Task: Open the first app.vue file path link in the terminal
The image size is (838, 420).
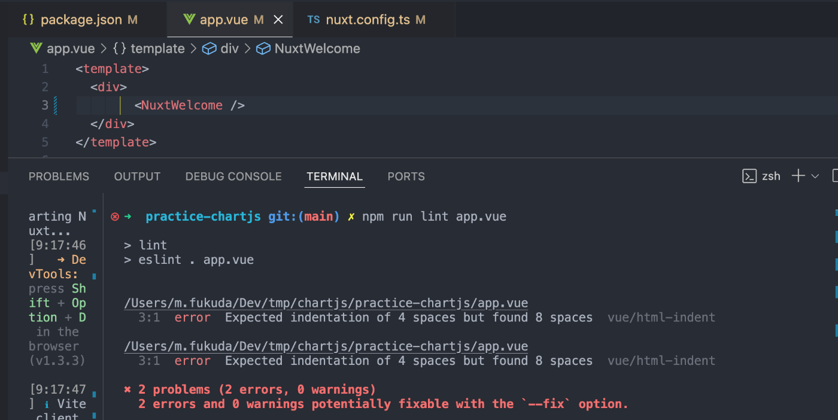Action: click(326, 303)
